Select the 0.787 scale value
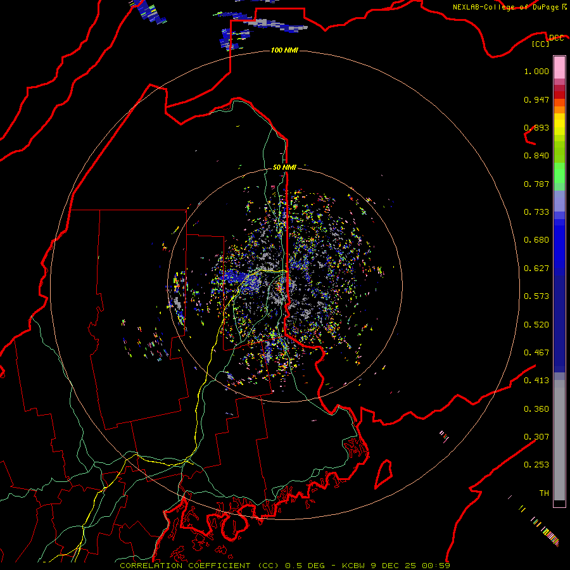The height and width of the screenshot is (570, 570). pos(536,184)
